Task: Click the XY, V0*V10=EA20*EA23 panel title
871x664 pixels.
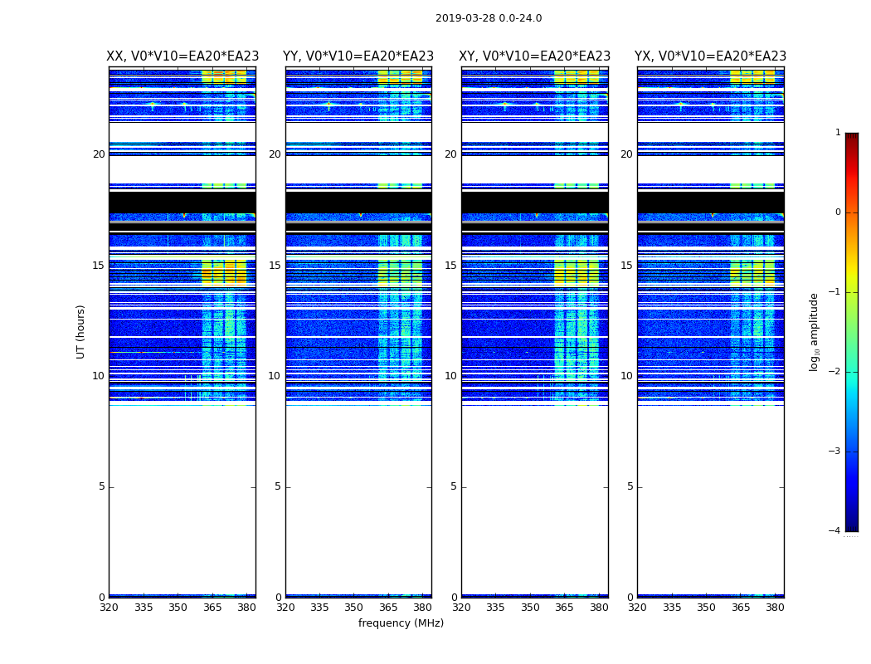Action: click(x=534, y=56)
